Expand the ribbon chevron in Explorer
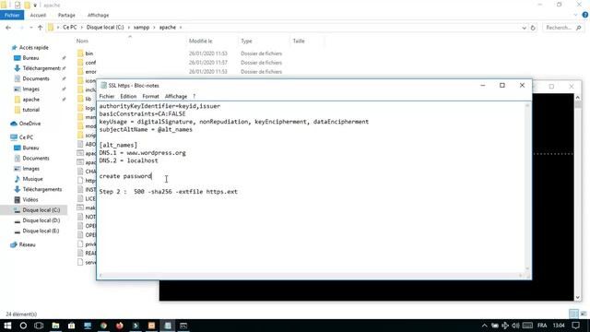Viewport: 590px width, 332px height. [x=575, y=15]
